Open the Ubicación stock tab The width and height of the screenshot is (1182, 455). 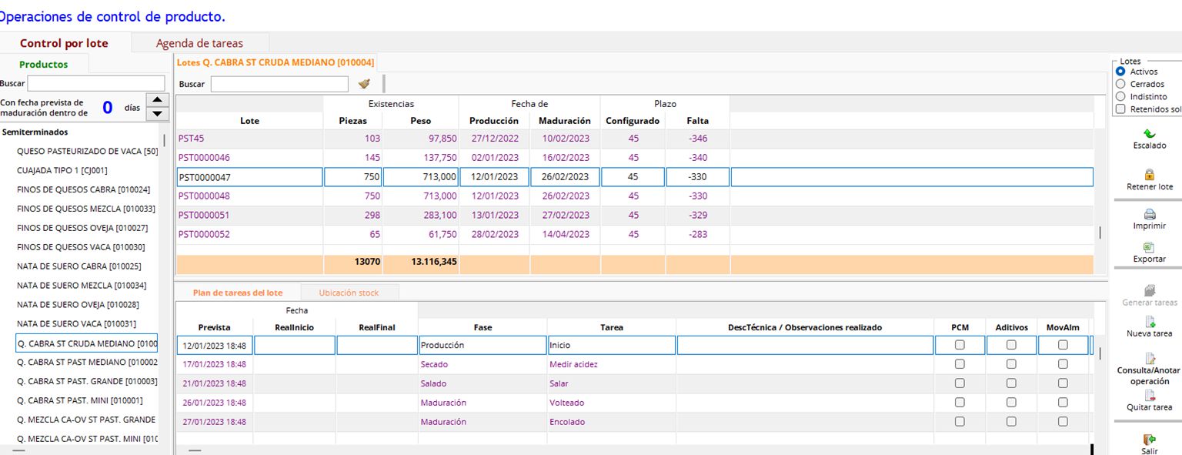pyautogui.click(x=350, y=293)
